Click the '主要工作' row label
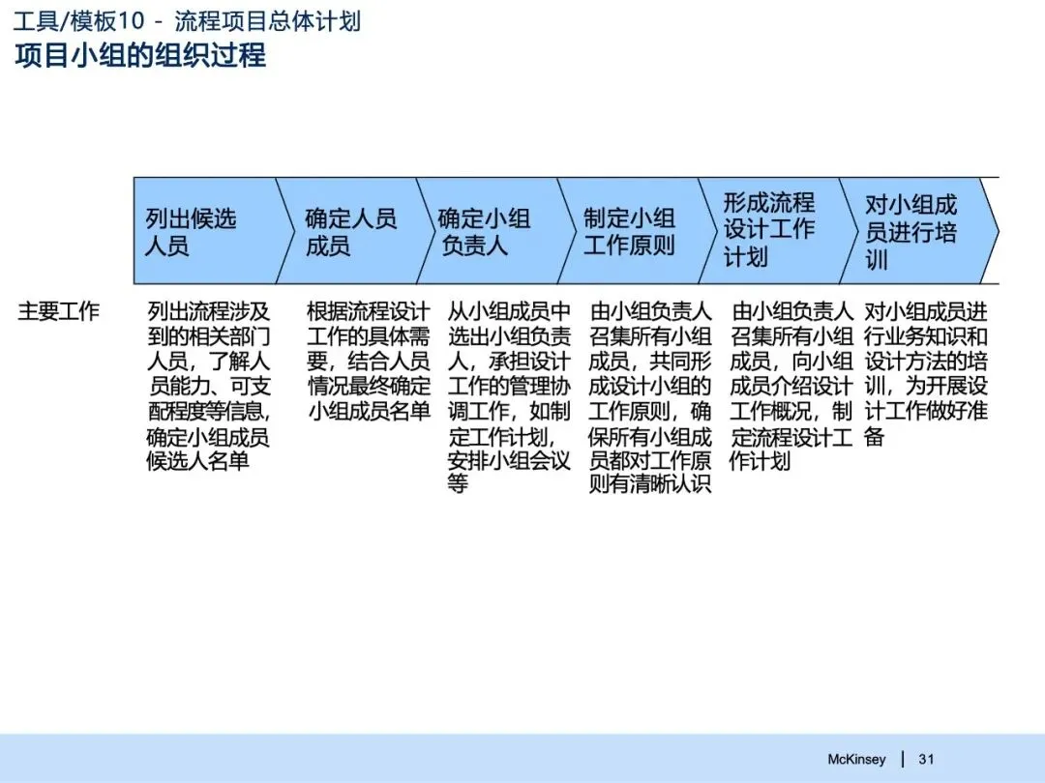 click(x=59, y=311)
